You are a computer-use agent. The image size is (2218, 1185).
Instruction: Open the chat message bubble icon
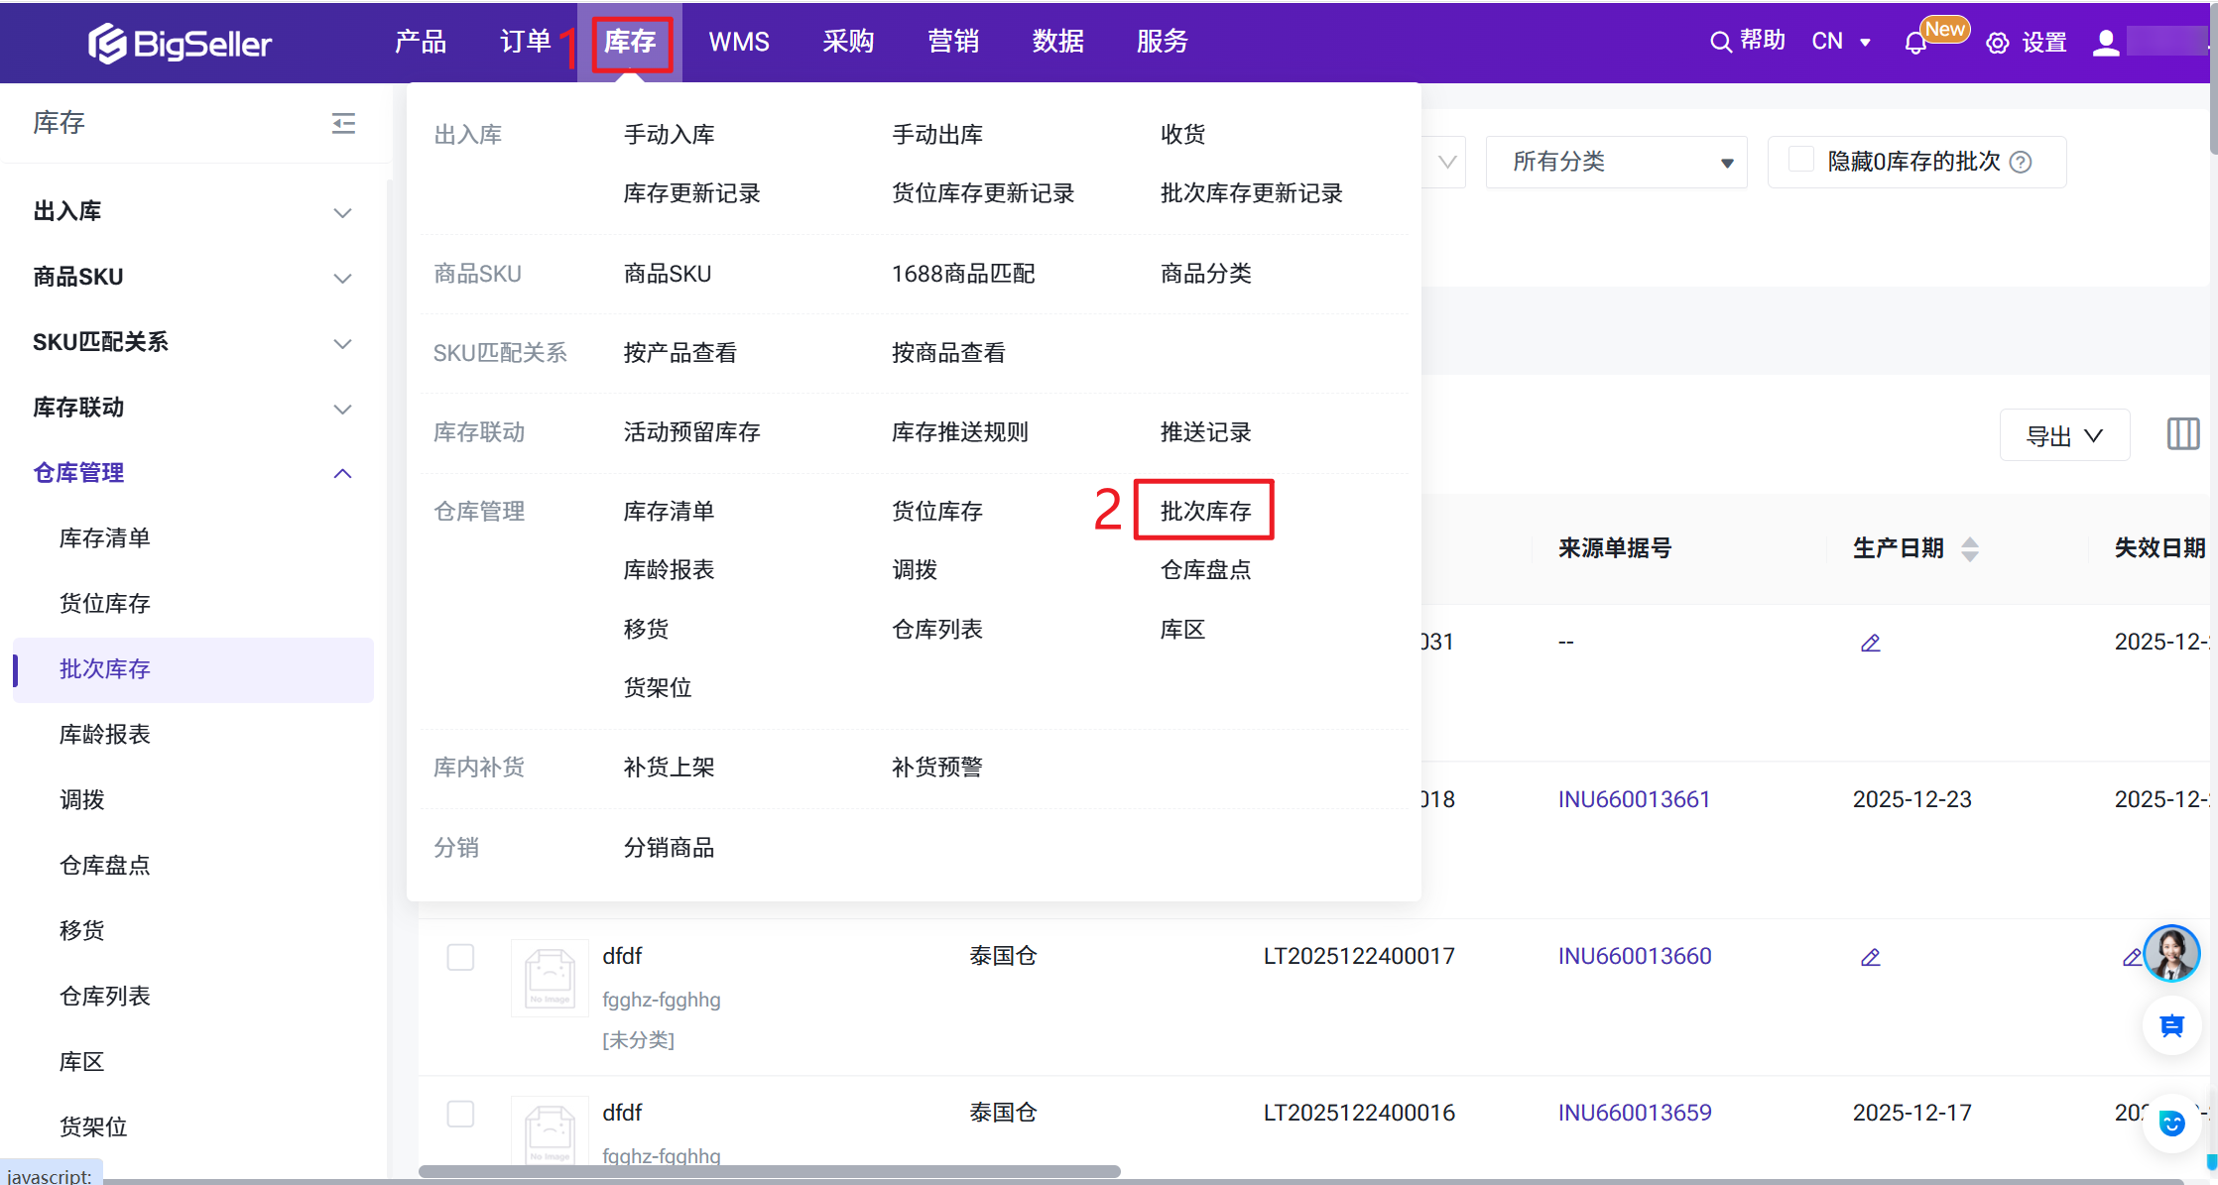(2170, 1026)
